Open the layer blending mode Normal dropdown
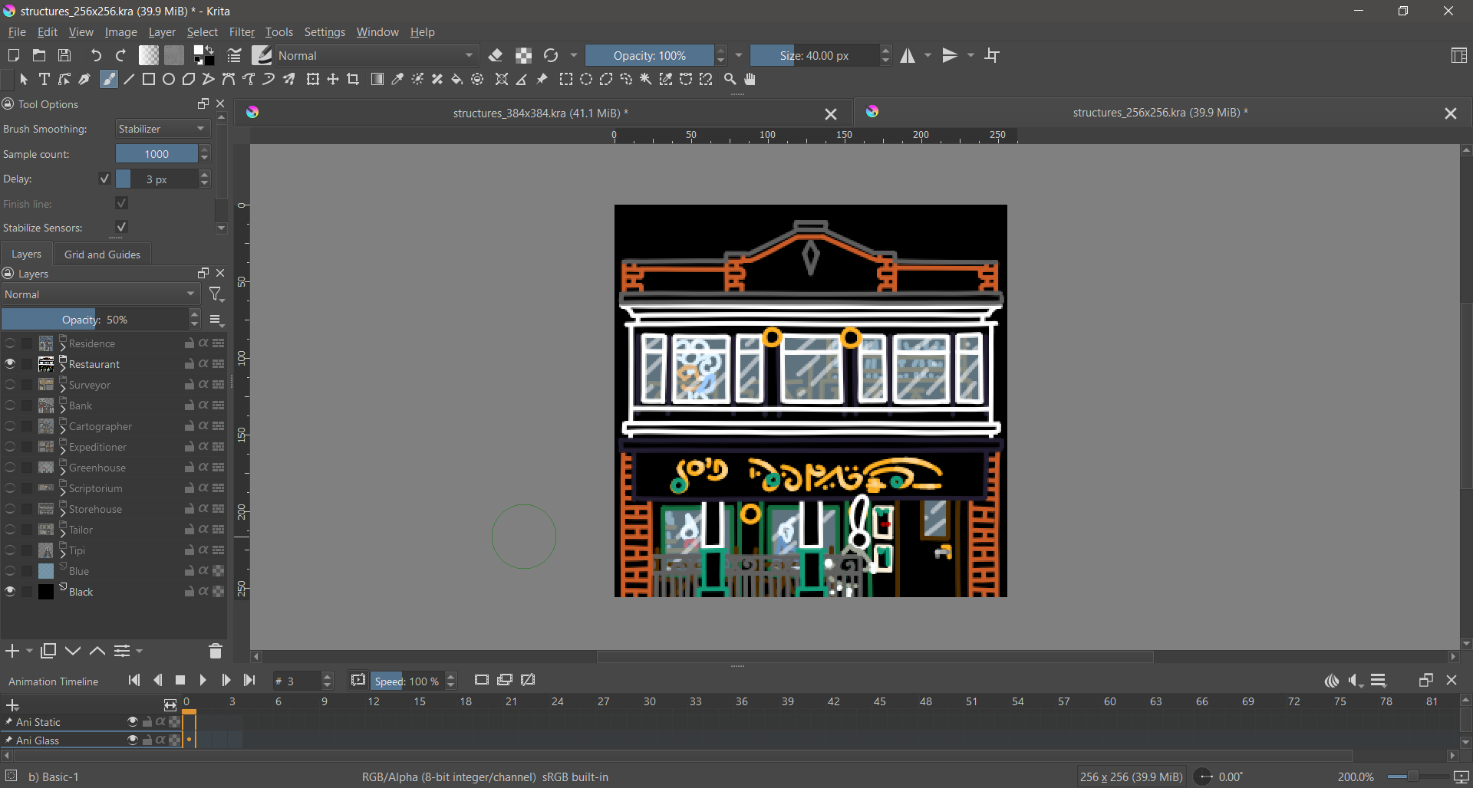1473x788 pixels. [100, 294]
